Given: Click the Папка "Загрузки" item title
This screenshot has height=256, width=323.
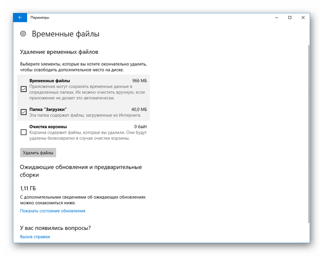Looking at the screenshot, I should coord(48,109).
